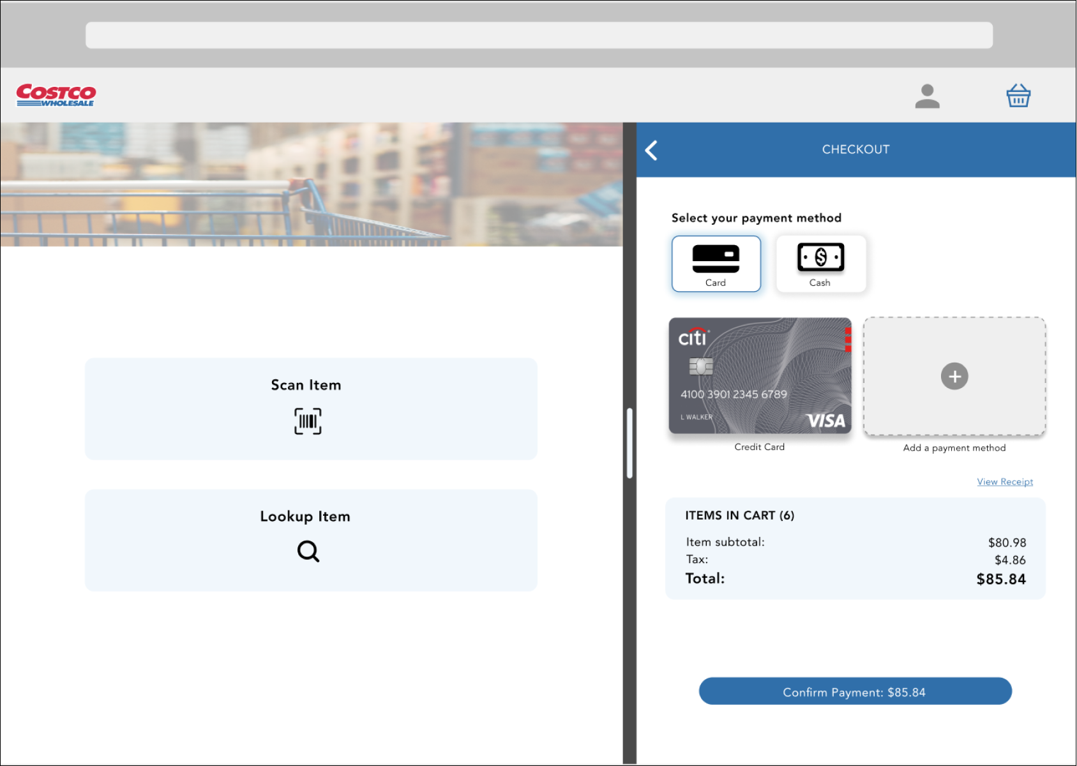Image resolution: width=1077 pixels, height=766 pixels.
Task: Click the vertical scroll handle on divider
Action: (629, 443)
